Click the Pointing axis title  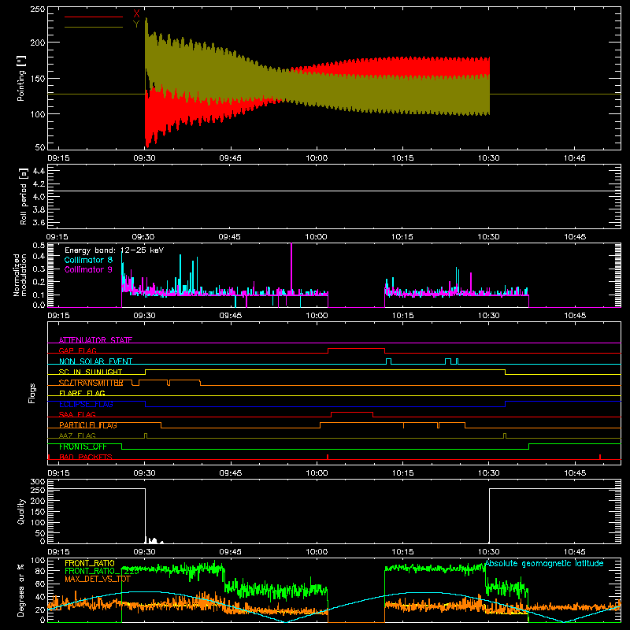click(x=21, y=78)
